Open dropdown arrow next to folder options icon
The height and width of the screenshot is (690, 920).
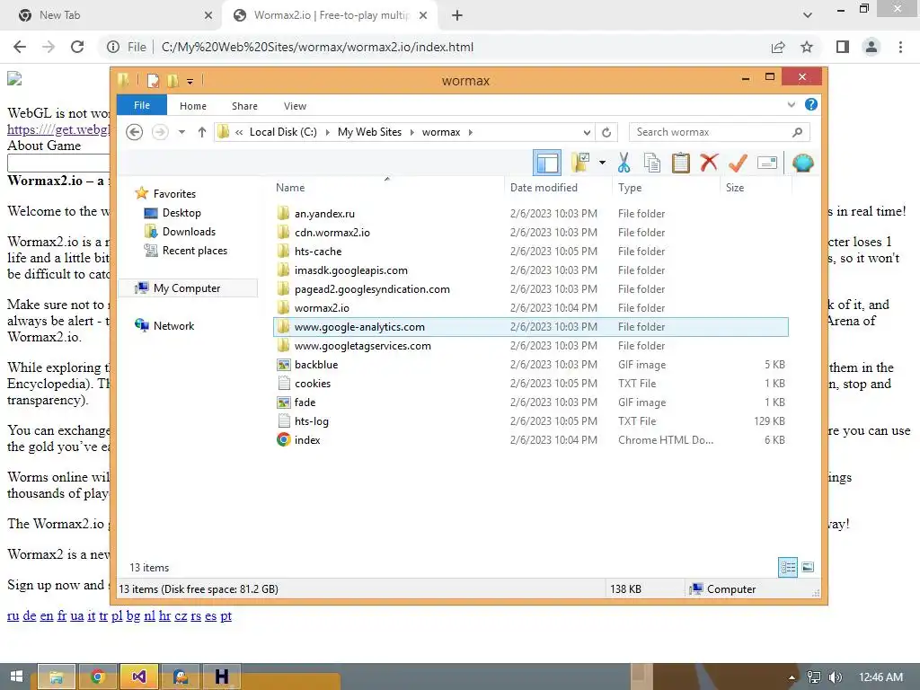(602, 163)
